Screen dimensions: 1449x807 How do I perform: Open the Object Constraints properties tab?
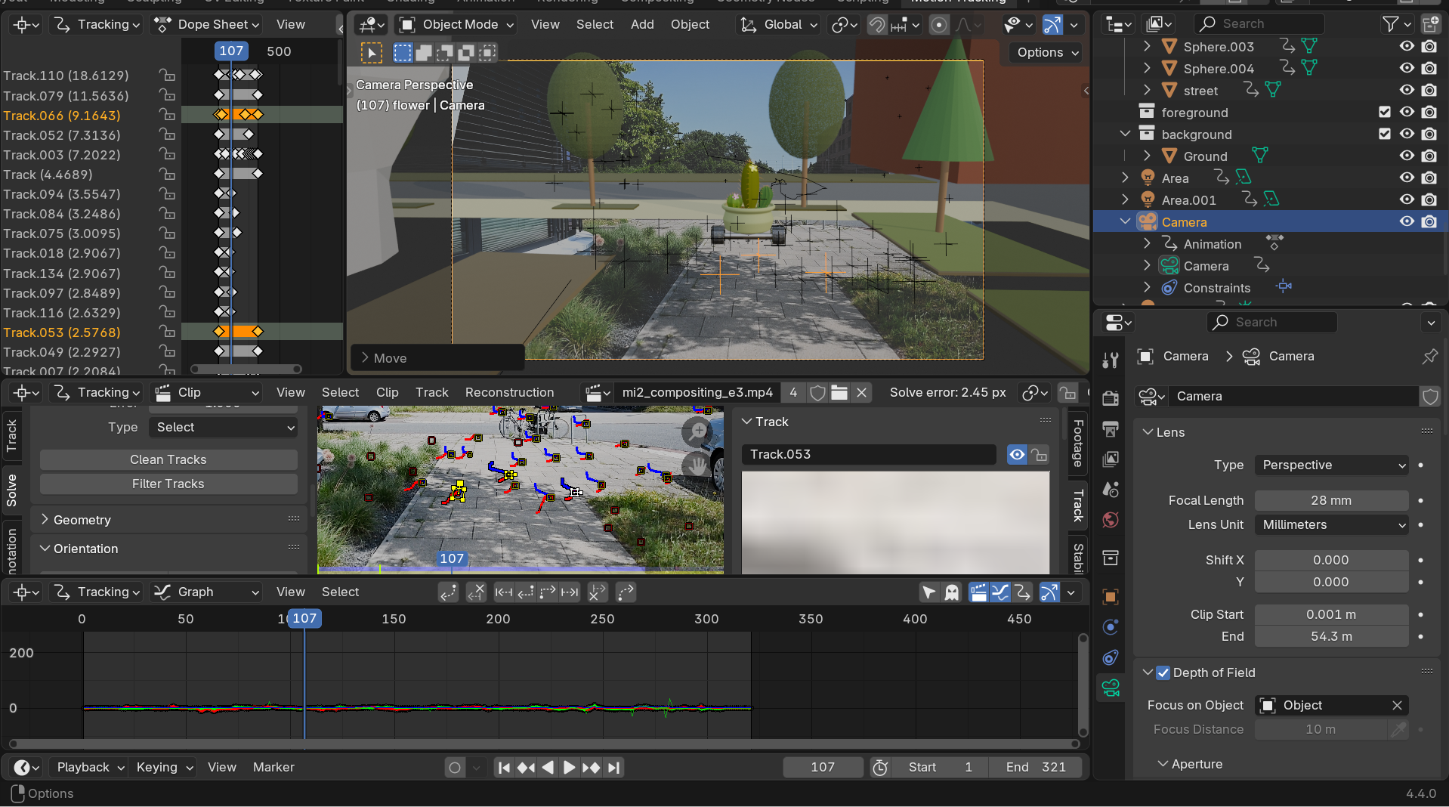(x=1111, y=657)
